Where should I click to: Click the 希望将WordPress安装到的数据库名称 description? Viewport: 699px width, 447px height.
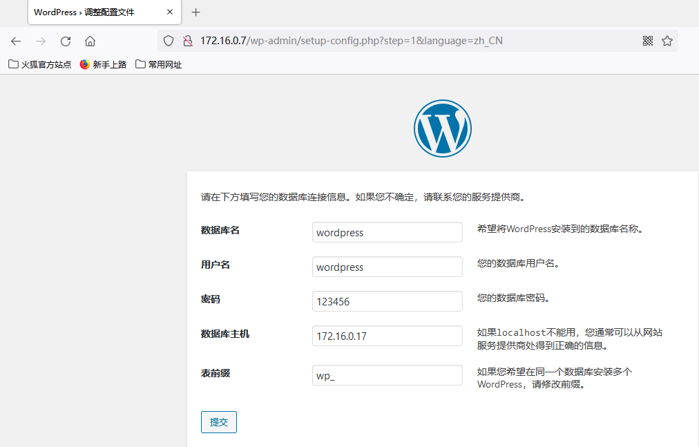(x=560, y=229)
